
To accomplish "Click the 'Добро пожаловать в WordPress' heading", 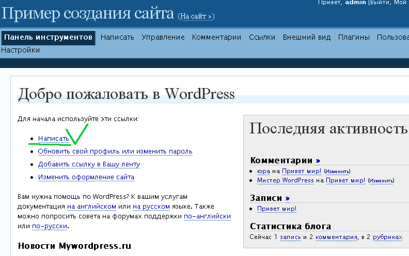I will point(127,94).
